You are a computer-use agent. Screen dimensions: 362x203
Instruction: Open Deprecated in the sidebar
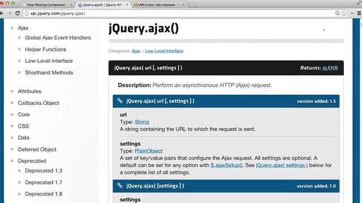coord(32,161)
